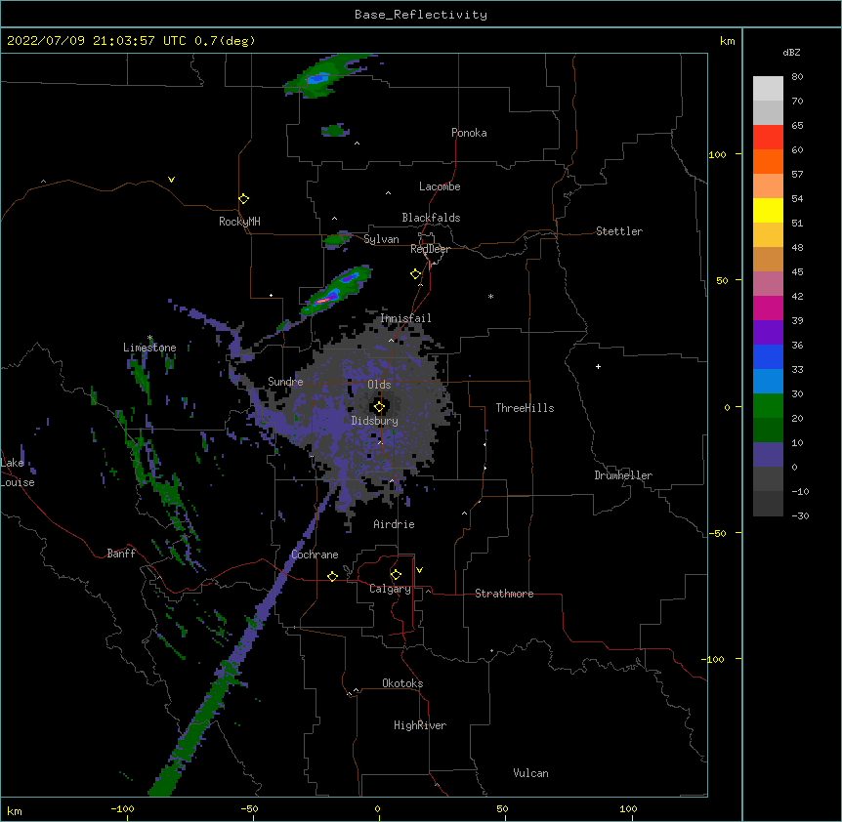Click the km unit label at top right

pyautogui.click(x=727, y=41)
